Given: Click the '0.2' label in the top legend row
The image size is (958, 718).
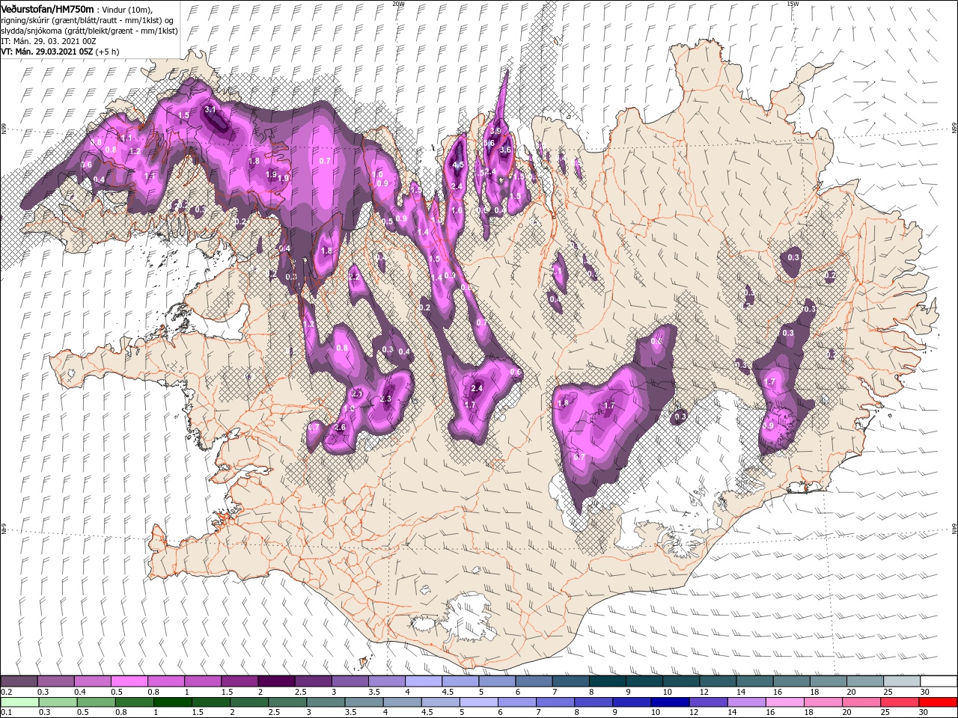Looking at the screenshot, I should tap(7, 692).
